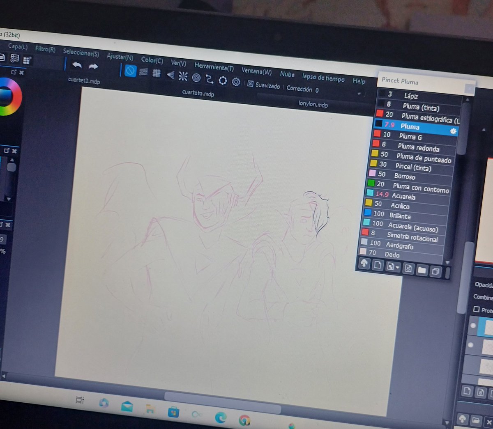The height and width of the screenshot is (429, 493).
Task: Close the color panel
Action: click(x=21, y=73)
